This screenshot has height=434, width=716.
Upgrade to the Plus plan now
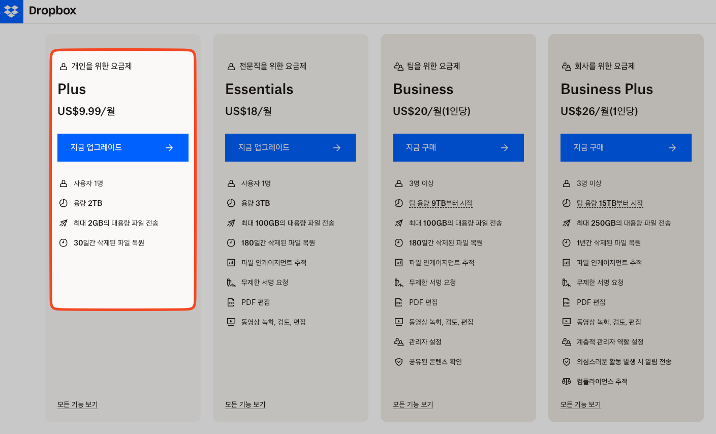(123, 147)
